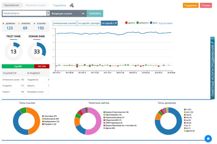Open the blue chat bubble widget
217x144 pixels.
(208, 138)
